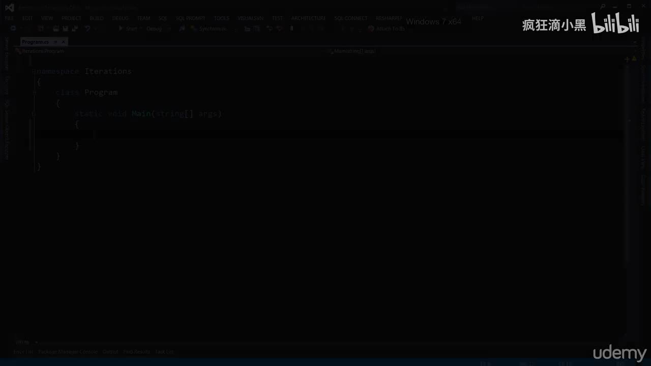651x366 pixels.
Task: Open the Task List tab
Action: (x=164, y=352)
